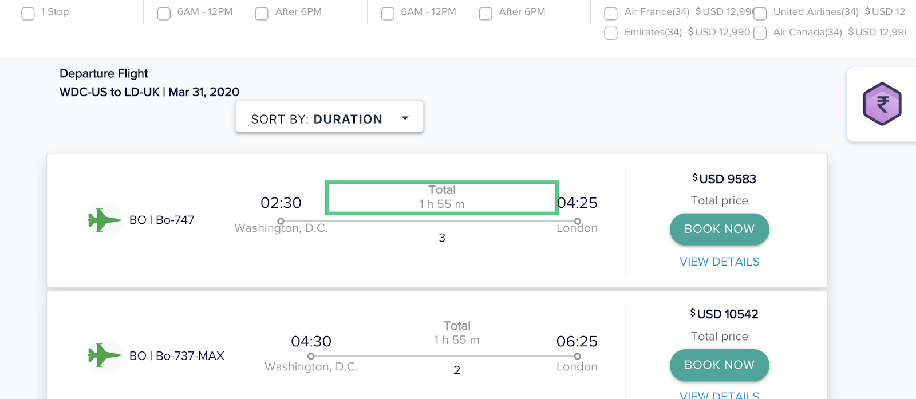Click the Washington, D.C. route dot for the 04:30 flight
The height and width of the screenshot is (399, 916).
click(311, 356)
